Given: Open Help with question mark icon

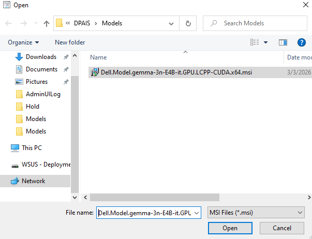Looking at the screenshot, I should [x=302, y=42].
